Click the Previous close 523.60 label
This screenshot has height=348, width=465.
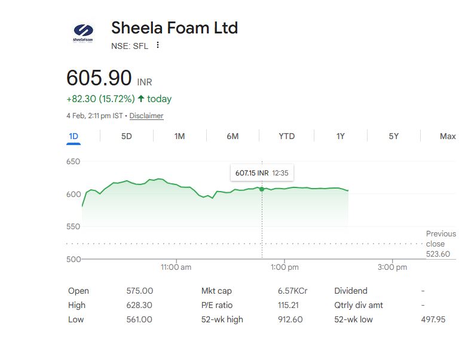pyautogui.click(x=440, y=244)
